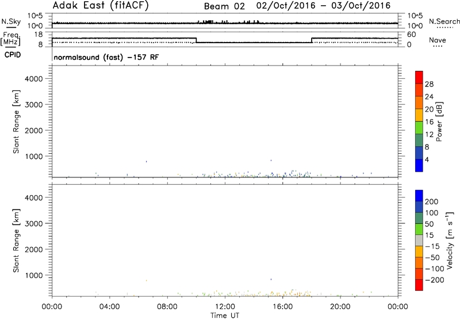The image size is (460, 319).
Task: Click the 'Velocity [m s-1]' colorbar label
Action: [449, 240]
